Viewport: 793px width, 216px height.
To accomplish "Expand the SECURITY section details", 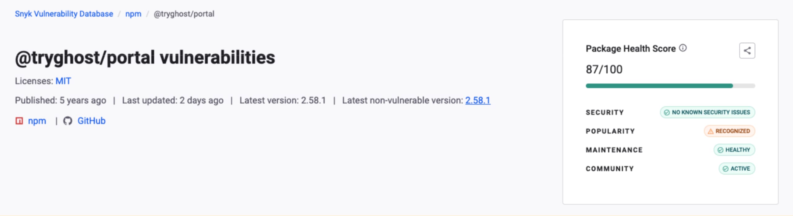I will tap(604, 112).
